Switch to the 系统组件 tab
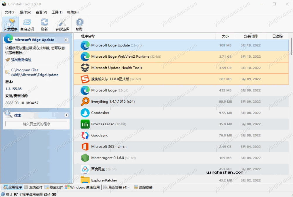 tap(33, 187)
